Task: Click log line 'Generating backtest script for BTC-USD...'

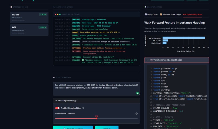Action: (x=100, y=32)
